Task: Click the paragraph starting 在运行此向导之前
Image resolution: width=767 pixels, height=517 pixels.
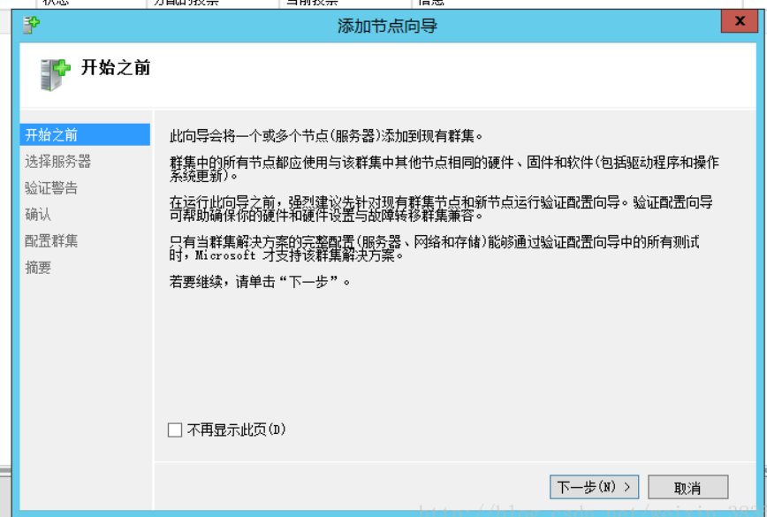Action: click(x=441, y=209)
